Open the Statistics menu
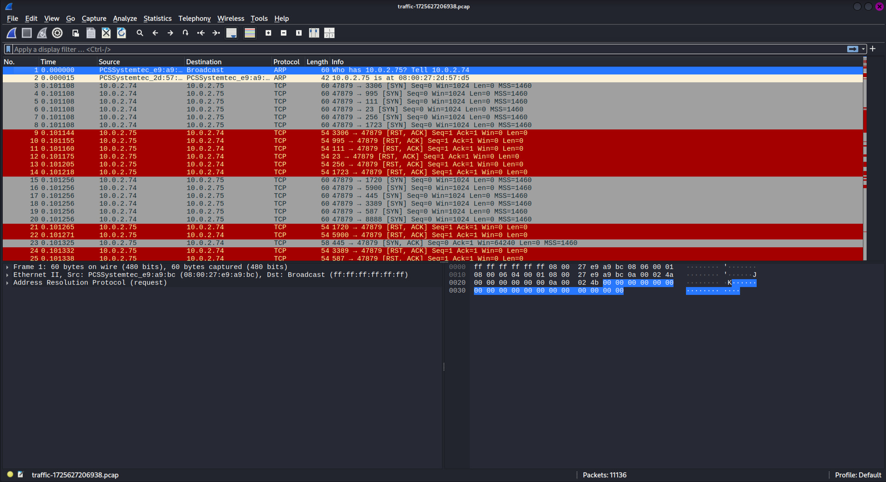This screenshot has height=482, width=886. tap(157, 18)
